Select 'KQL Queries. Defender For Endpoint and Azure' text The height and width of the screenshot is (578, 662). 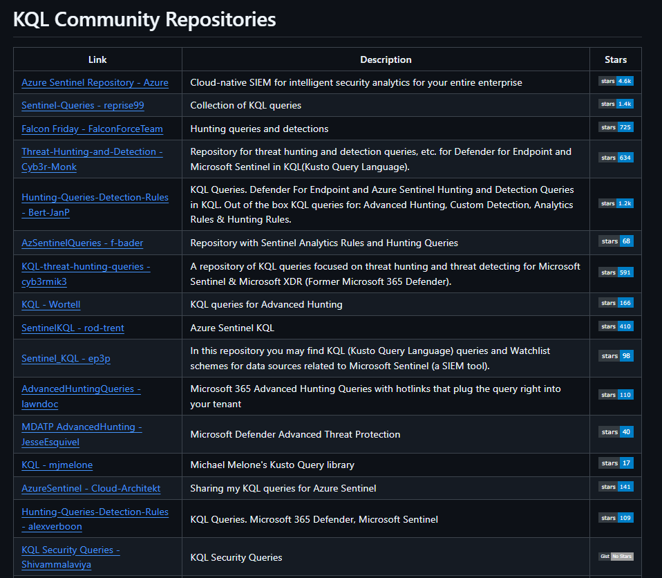coord(382,205)
